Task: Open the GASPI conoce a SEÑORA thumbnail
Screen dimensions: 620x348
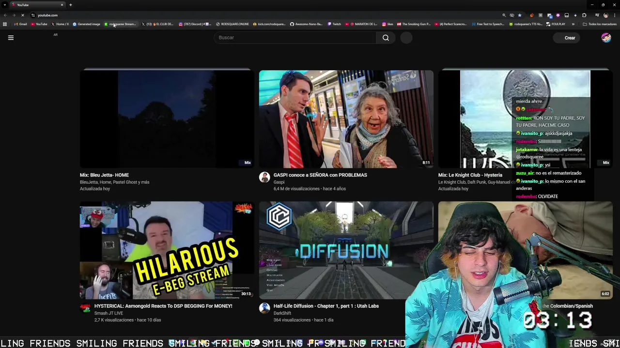Action: tap(346, 119)
